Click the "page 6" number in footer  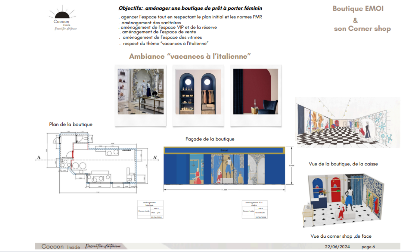[368, 247]
